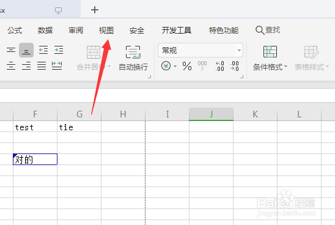The height and width of the screenshot is (225, 335).
Task: Apply yuan currency format
Action: (166, 66)
